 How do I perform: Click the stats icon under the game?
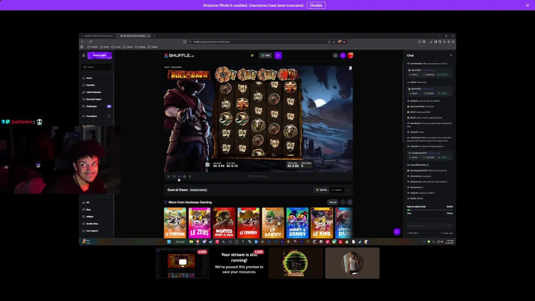(x=184, y=176)
